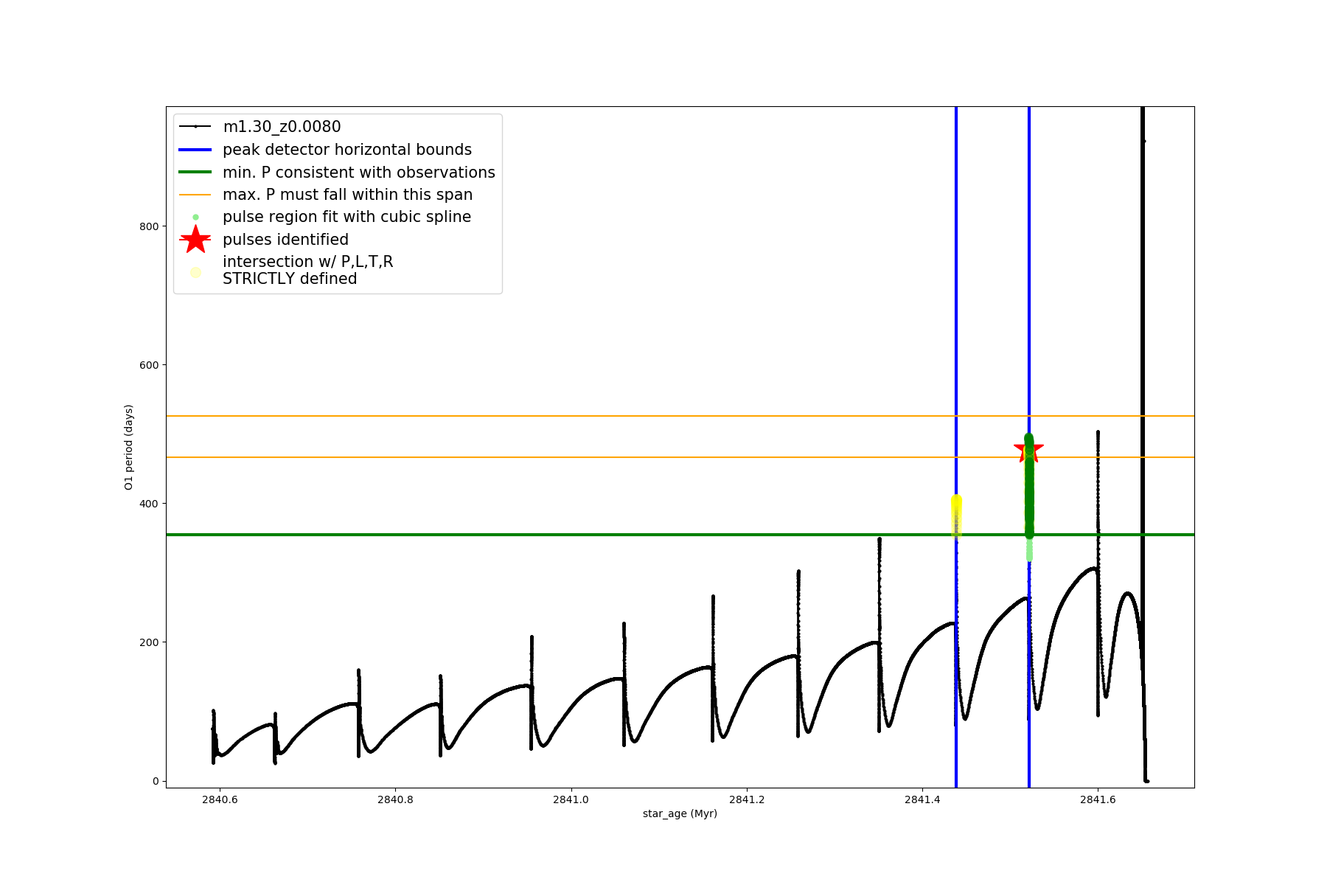Click the 'O1 period (days)' y-axis label
1327x885 pixels.
[x=128, y=447]
